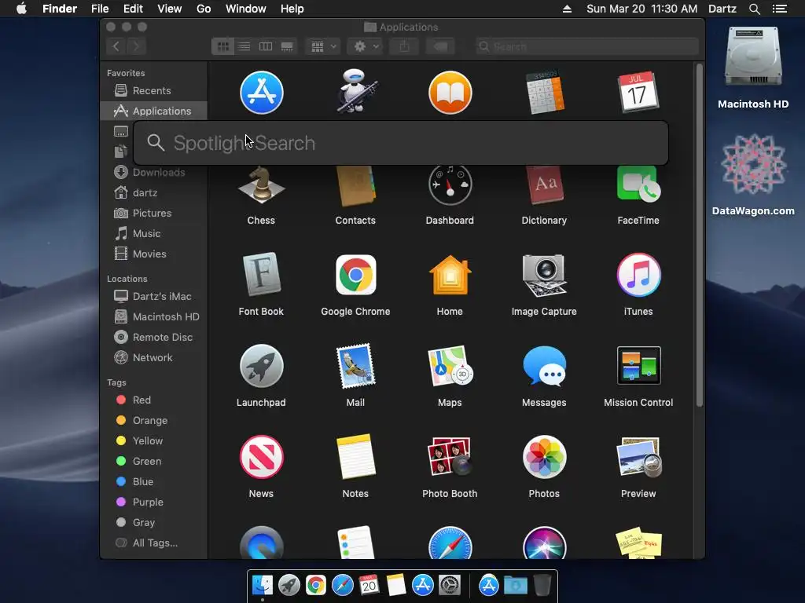The image size is (805, 603).
Task: Filter by the Green tag
Action: click(153, 462)
